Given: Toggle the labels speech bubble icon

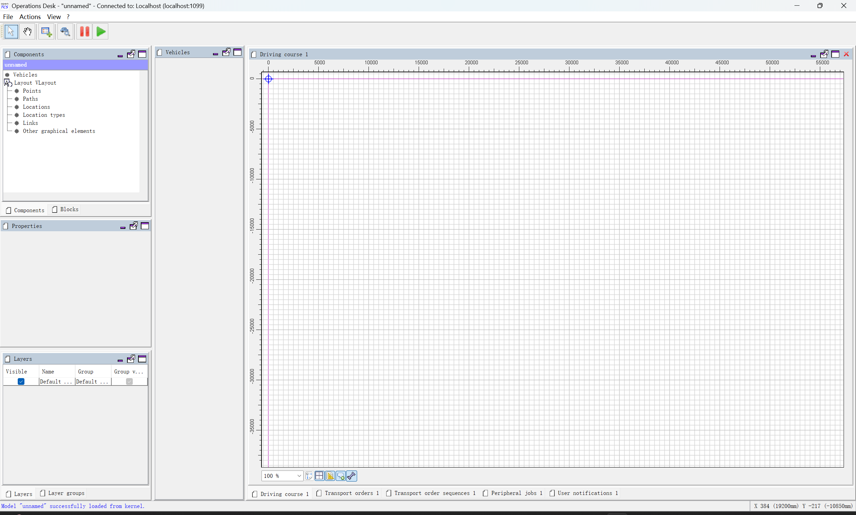Looking at the screenshot, I should point(341,476).
